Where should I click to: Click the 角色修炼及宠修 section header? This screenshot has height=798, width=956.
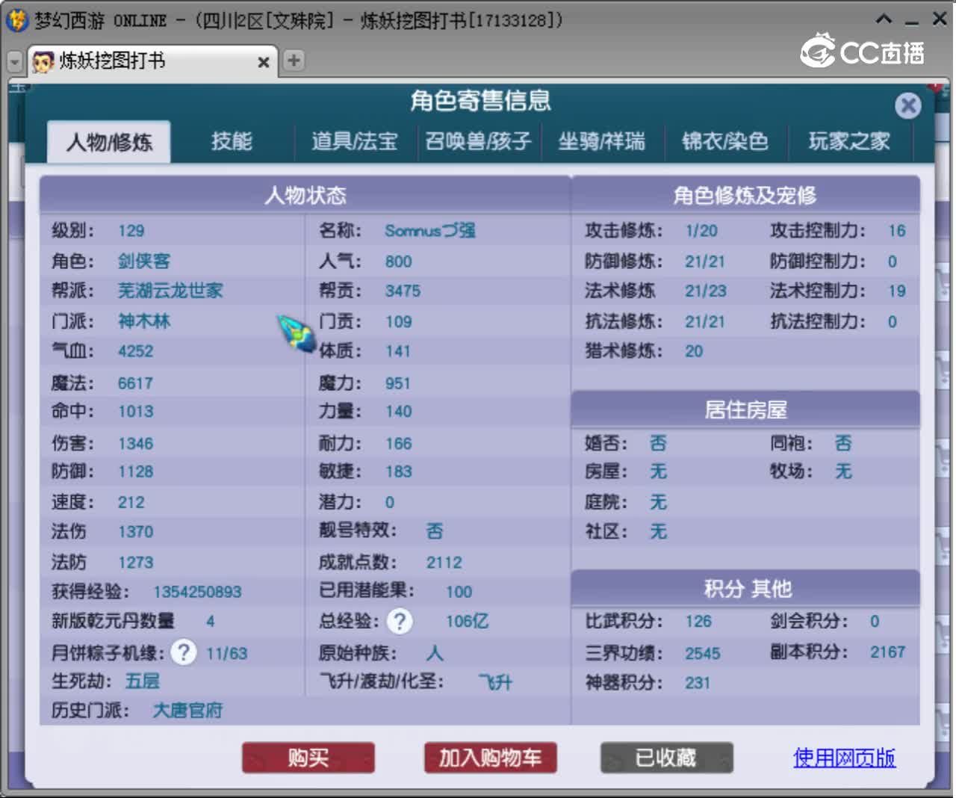click(745, 195)
